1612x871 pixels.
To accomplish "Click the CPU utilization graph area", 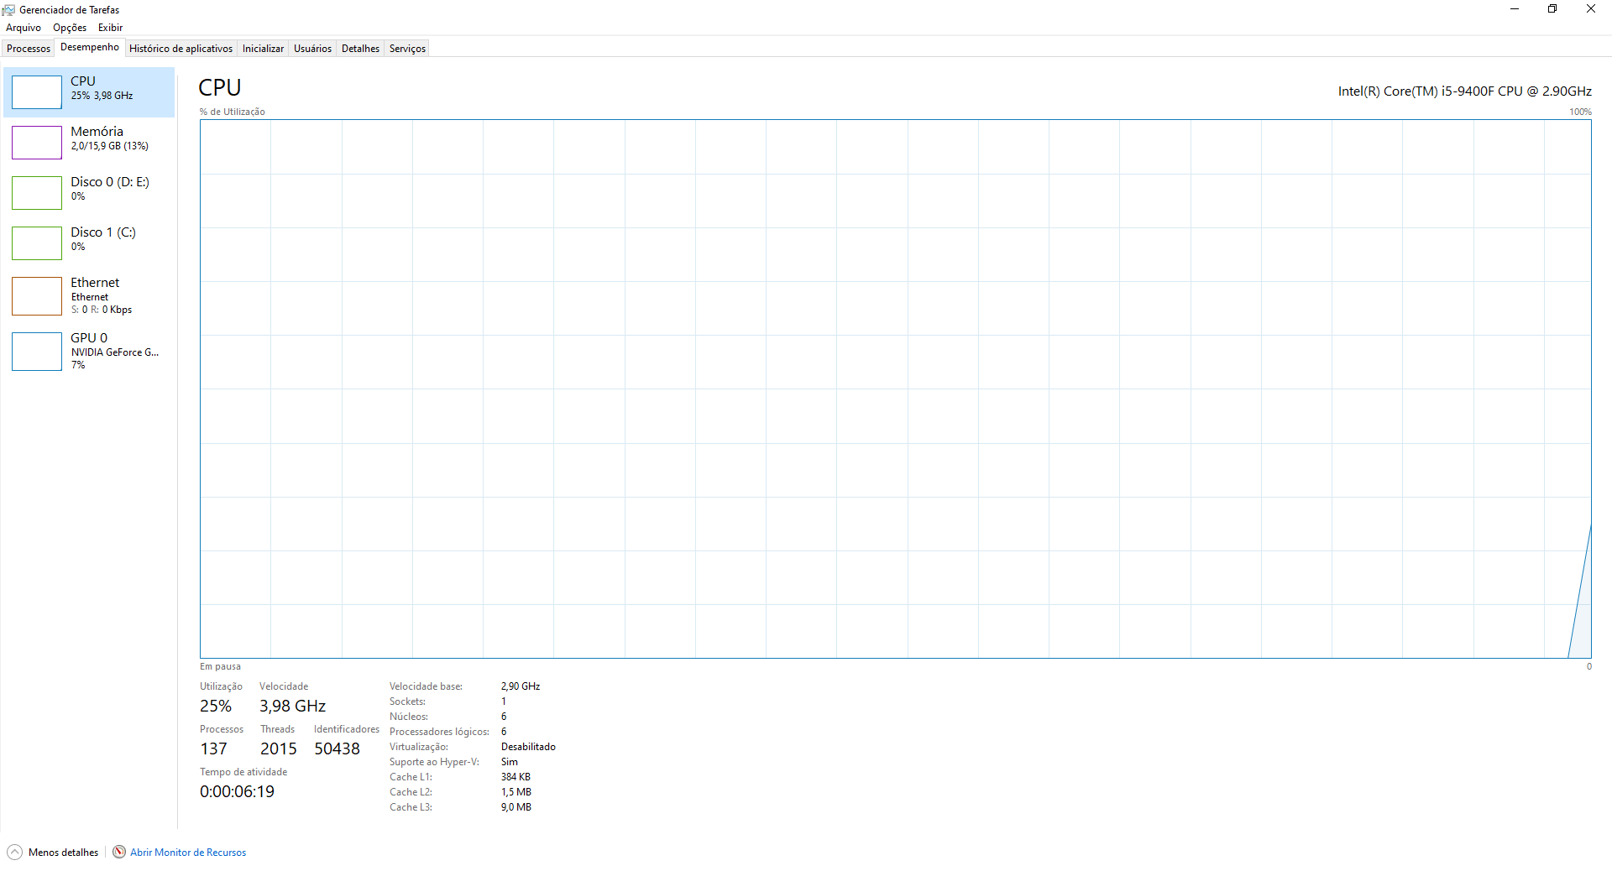I will point(895,389).
